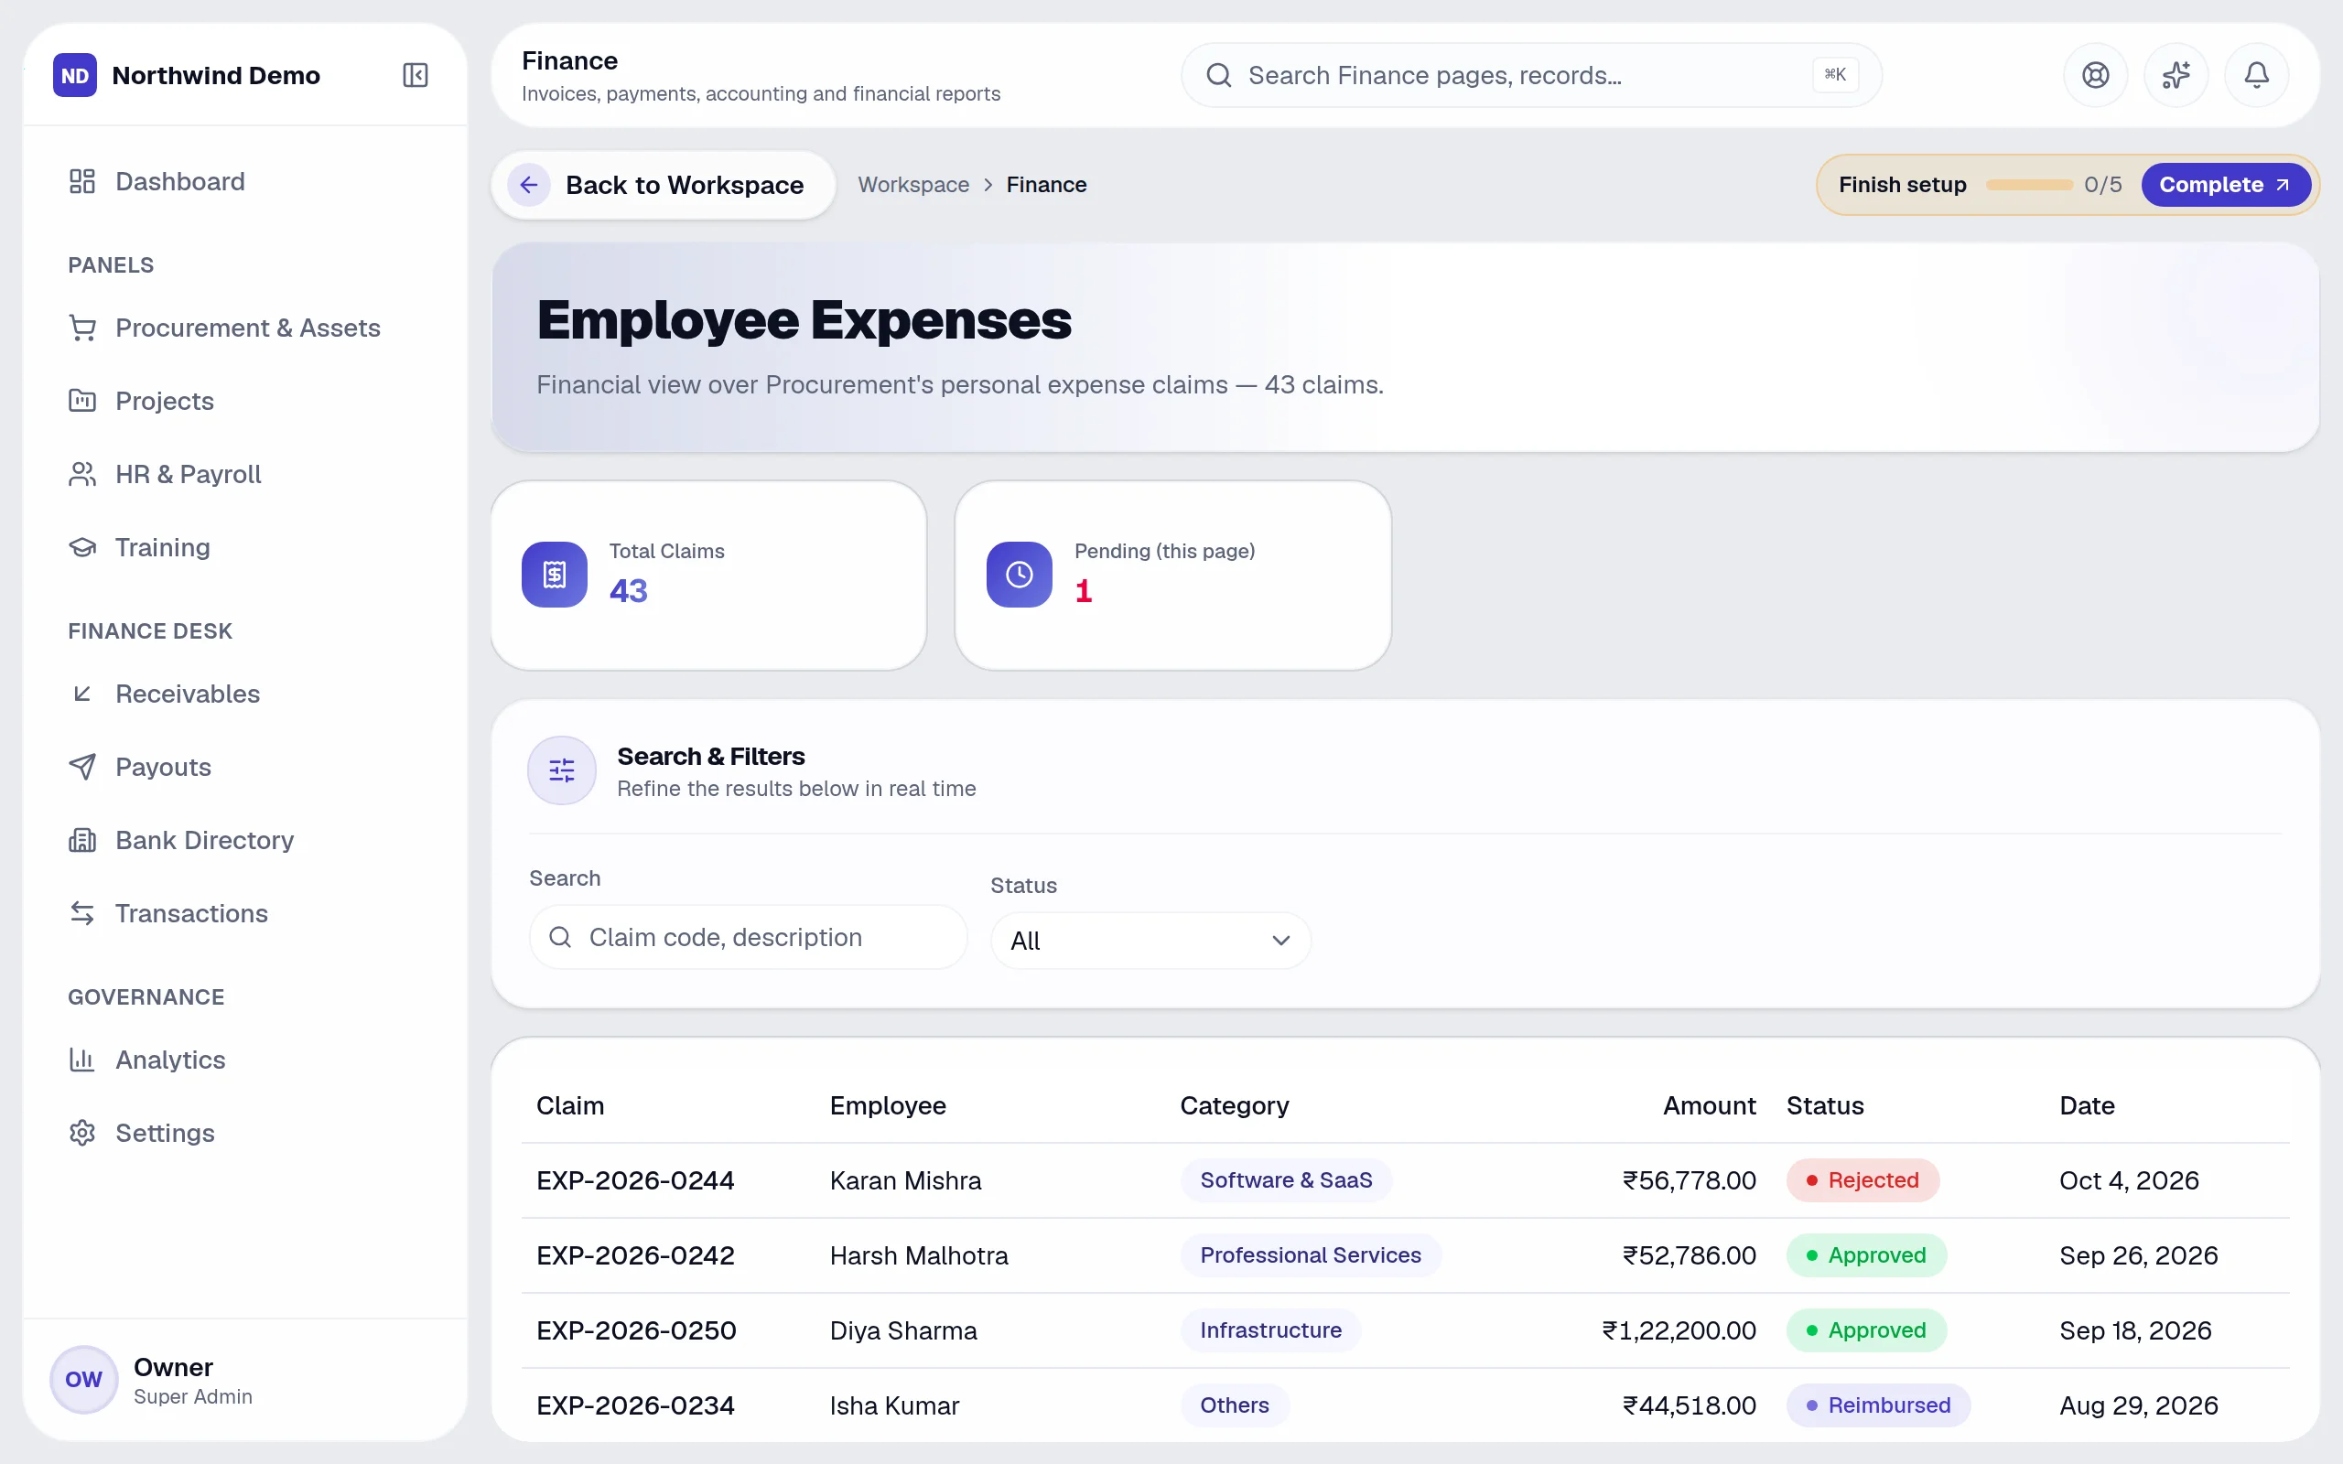
Task: Click the ⌘K shortcut badge
Action: click(x=1835, y=76)
